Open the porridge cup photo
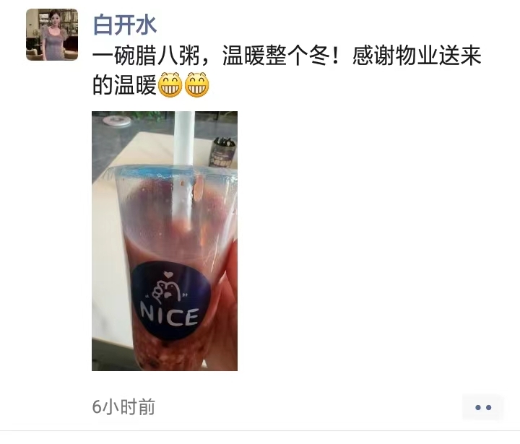 click(x=165, y=241)
